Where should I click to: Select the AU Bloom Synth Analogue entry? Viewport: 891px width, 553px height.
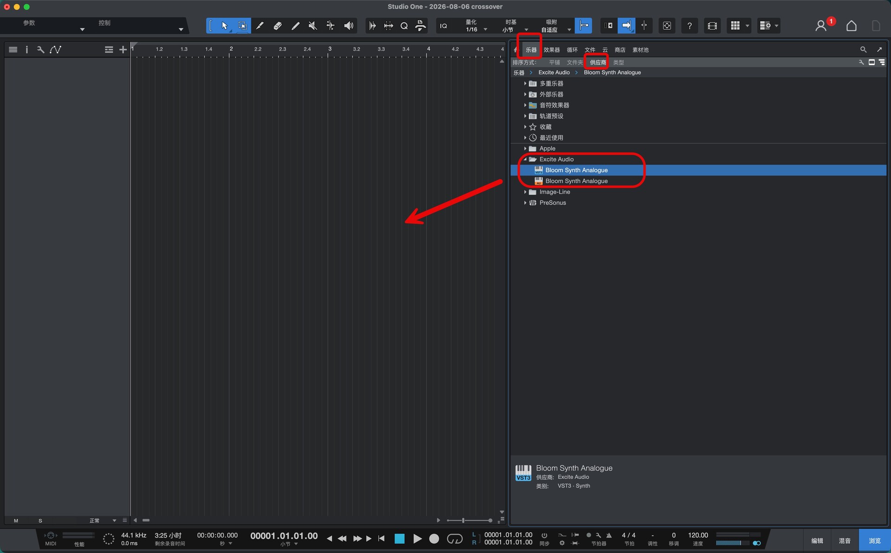[698, 181]
